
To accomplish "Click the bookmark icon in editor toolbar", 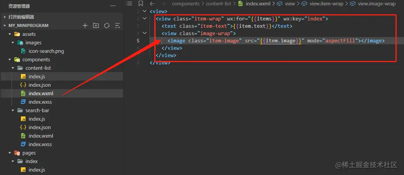I will point(141,3).
